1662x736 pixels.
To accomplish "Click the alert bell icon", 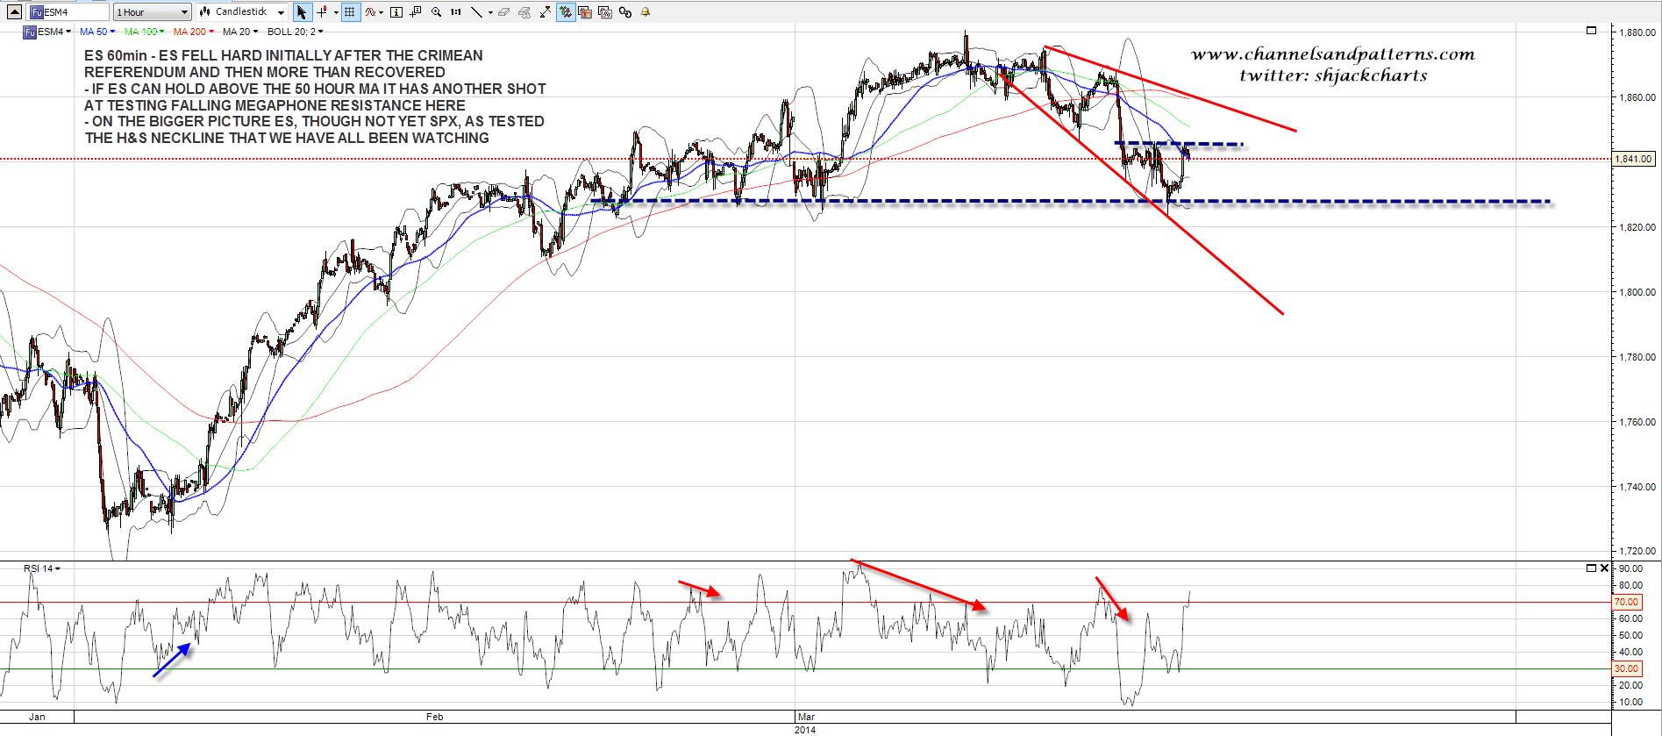I will point(646,12).
